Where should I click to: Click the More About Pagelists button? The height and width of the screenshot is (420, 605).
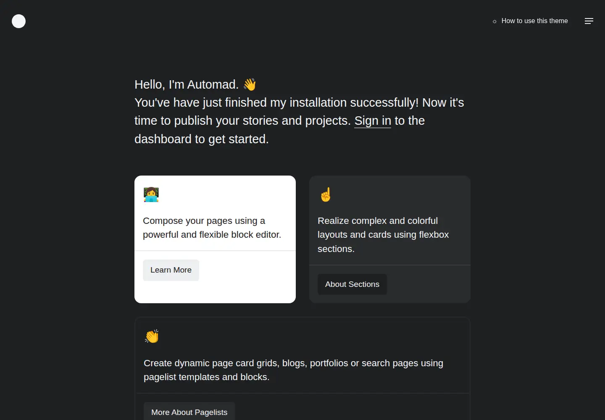(189, 412)
